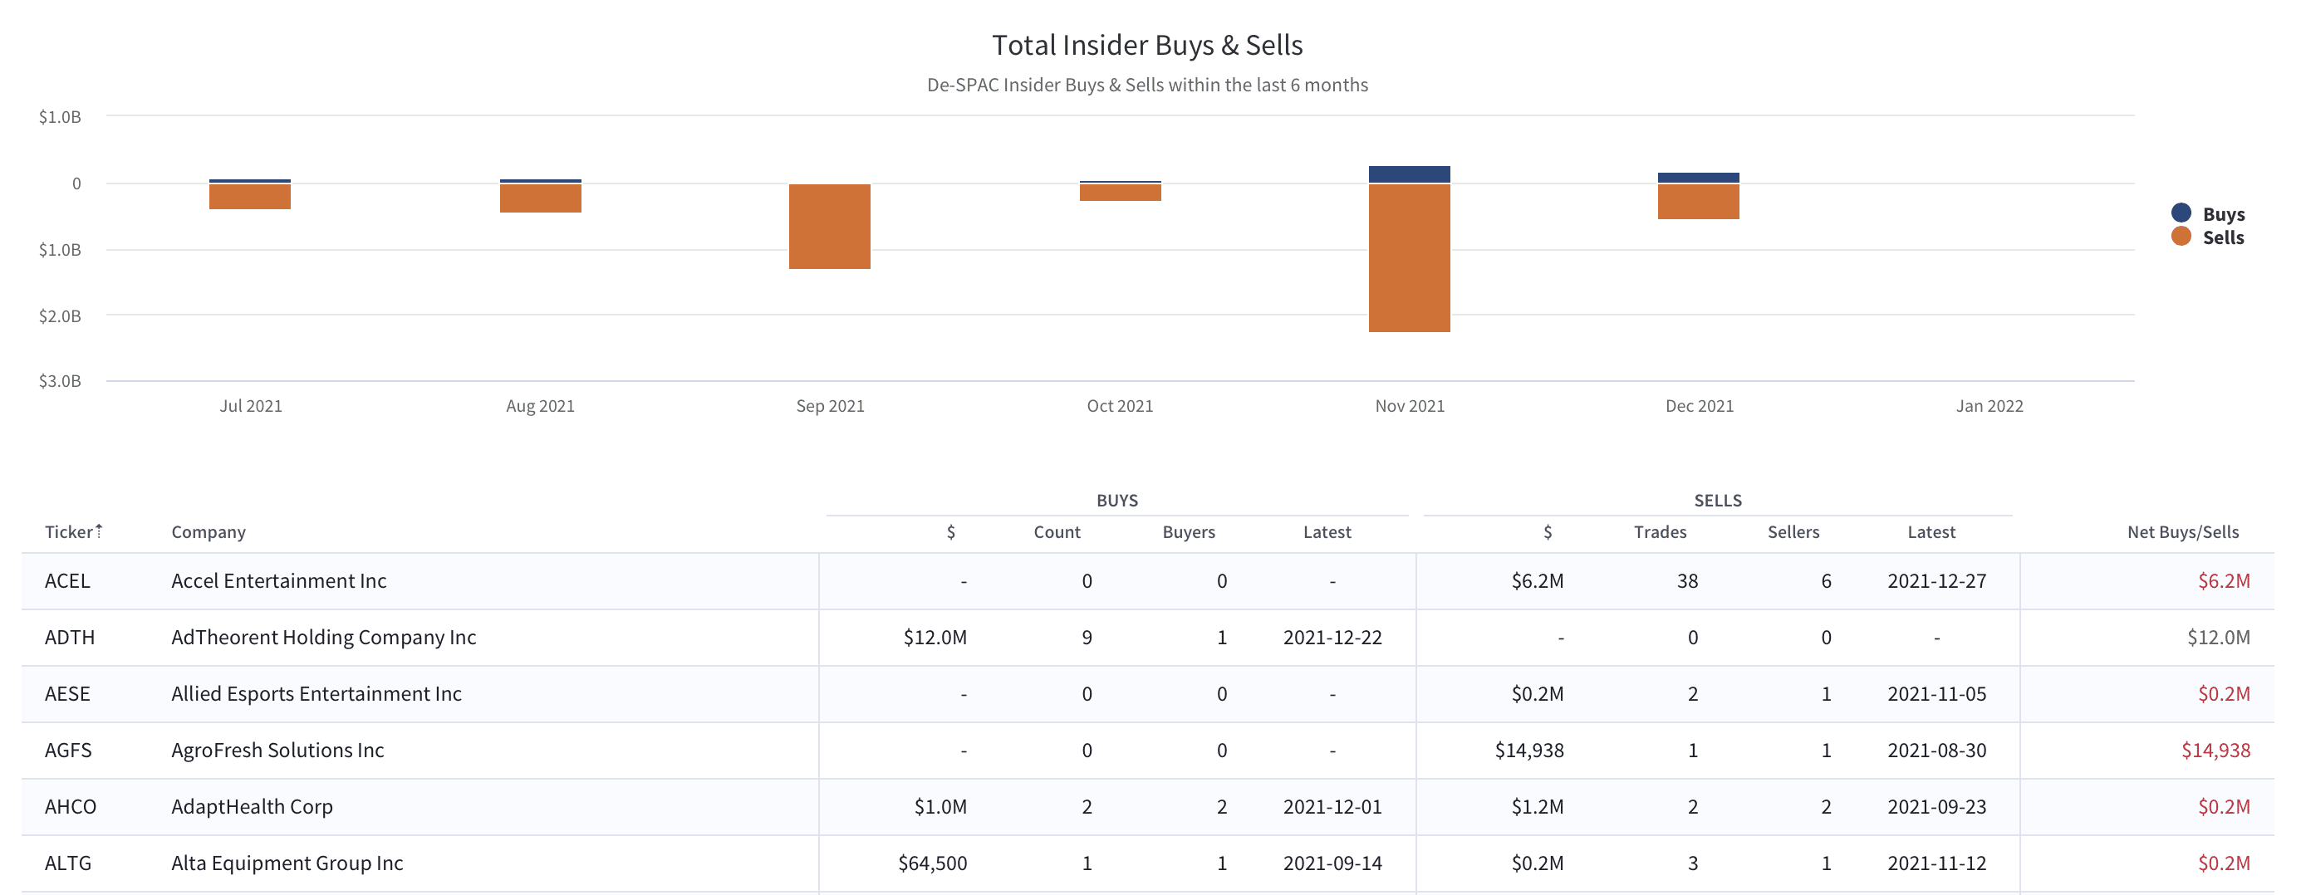
Task: Click the Dec 2021 sells bar
Action: coord(1698,202)
